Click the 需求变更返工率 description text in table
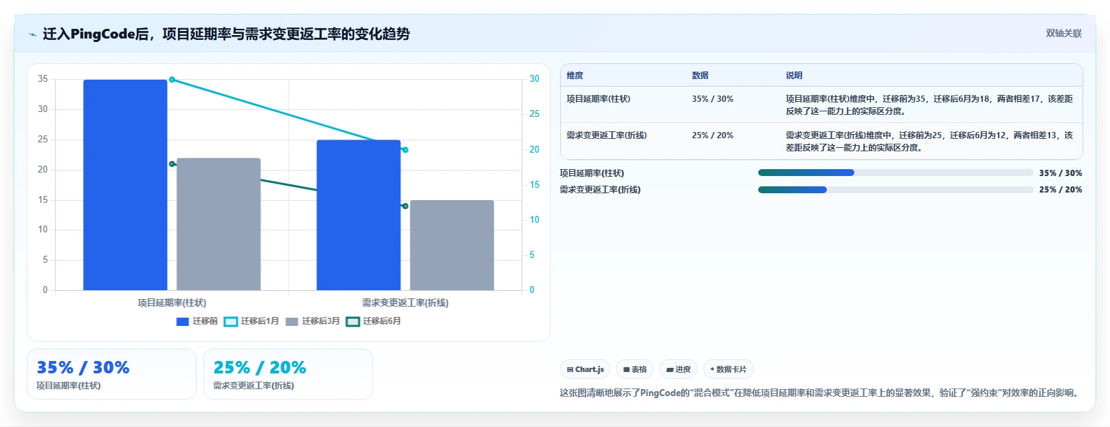The image size is (1110, 427). (929, 142)
